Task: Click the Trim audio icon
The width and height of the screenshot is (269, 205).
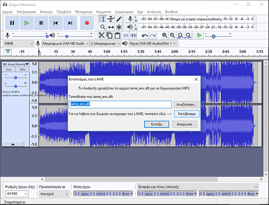Action: click(x=125, y=35)
